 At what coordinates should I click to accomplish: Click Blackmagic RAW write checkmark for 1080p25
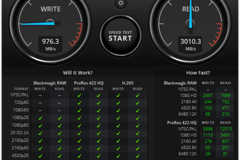pos(40,118)
